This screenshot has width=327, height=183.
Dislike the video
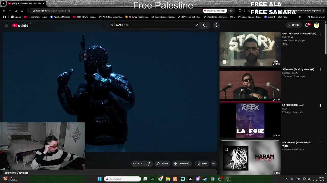(148, 164)
